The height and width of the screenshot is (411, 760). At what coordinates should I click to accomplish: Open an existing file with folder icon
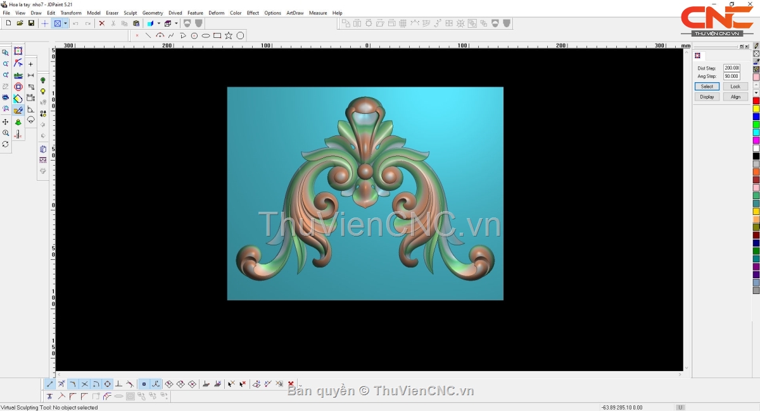[x=20, y=23]
